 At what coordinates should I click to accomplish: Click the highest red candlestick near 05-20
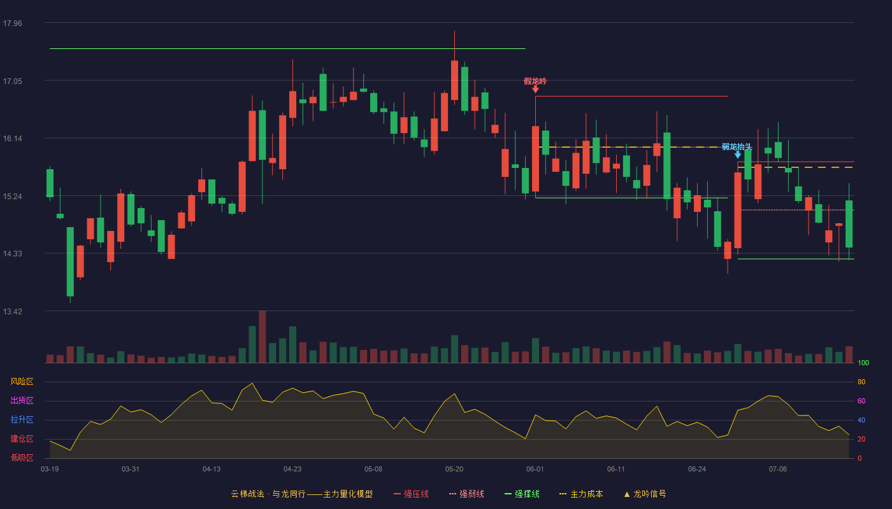454,80
